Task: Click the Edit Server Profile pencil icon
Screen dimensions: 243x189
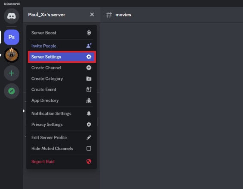Action: (x=89, y=137)
